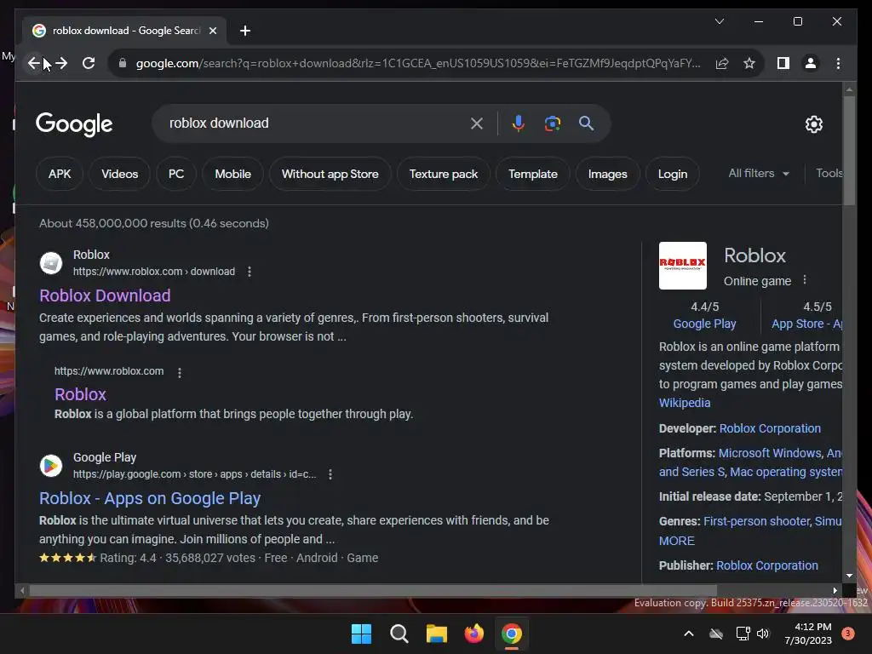This screenshot has width=872, height=654.
Task: Go back using the browser back arrow
Action: (x=34, y=63)
